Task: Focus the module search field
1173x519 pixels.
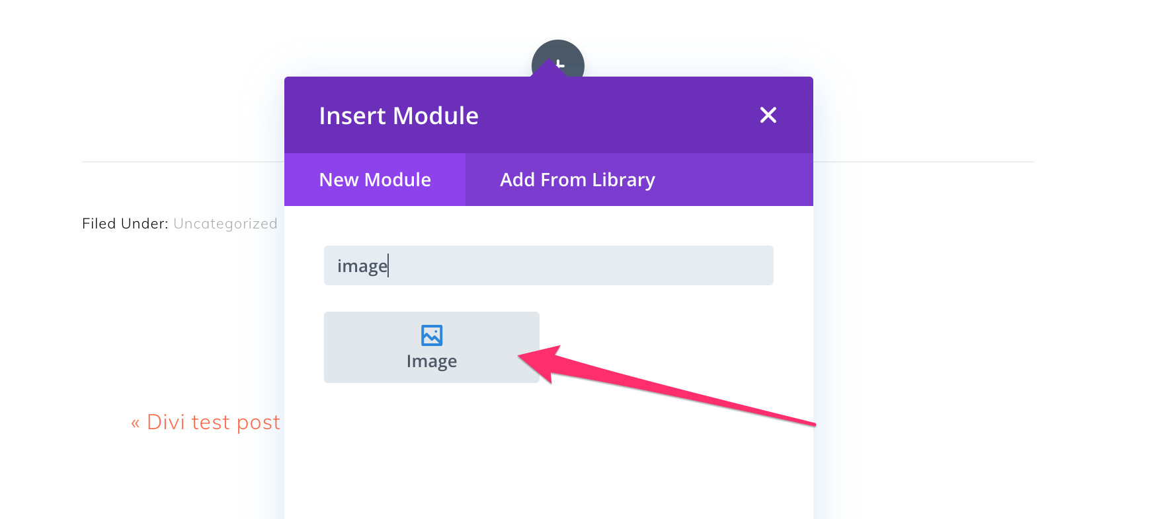Action: tap(549, 265)
